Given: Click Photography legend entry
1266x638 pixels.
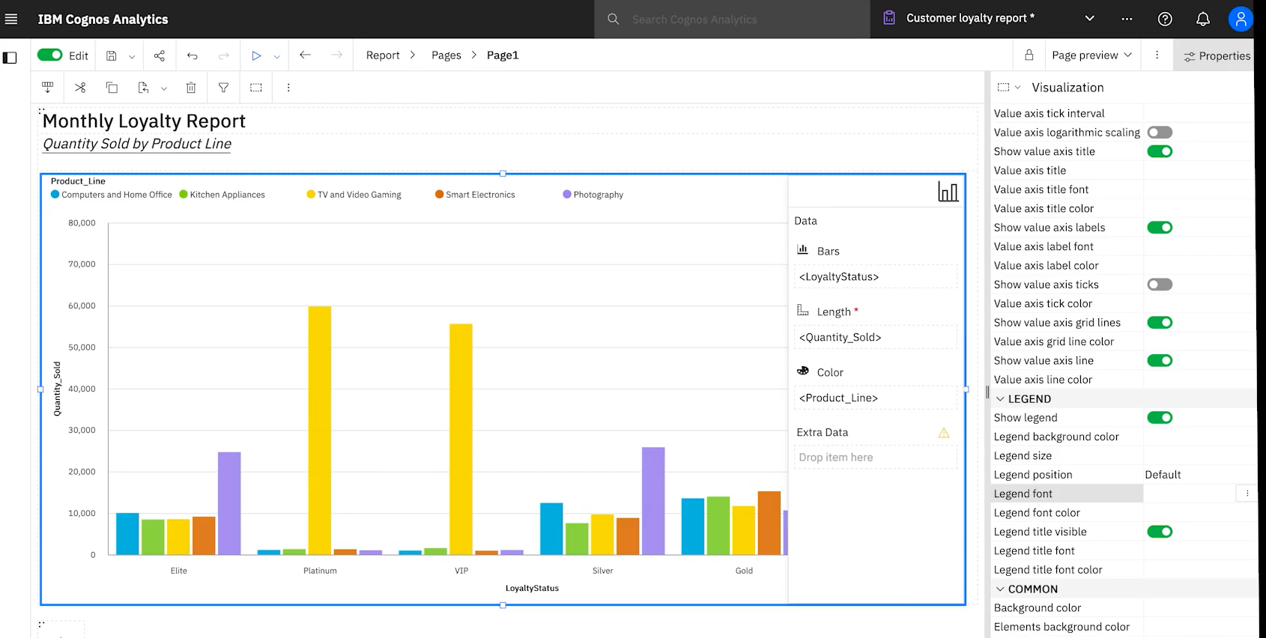Looking at the screenshot, I should click(593, 195).
